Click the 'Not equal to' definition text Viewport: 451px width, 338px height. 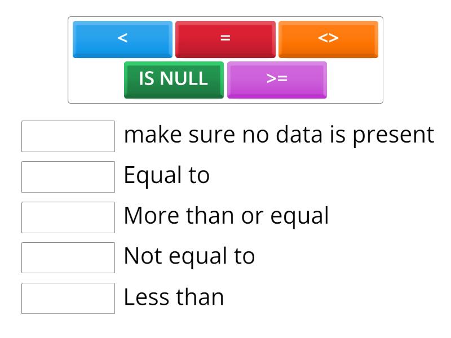click(x=189, y=257)
